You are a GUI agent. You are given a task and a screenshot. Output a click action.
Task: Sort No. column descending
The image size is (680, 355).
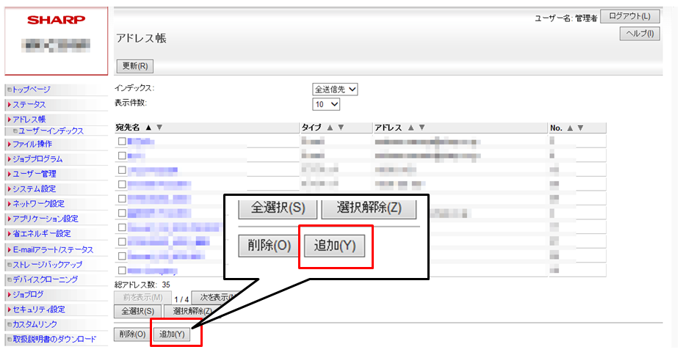click(x=580, y=128)
